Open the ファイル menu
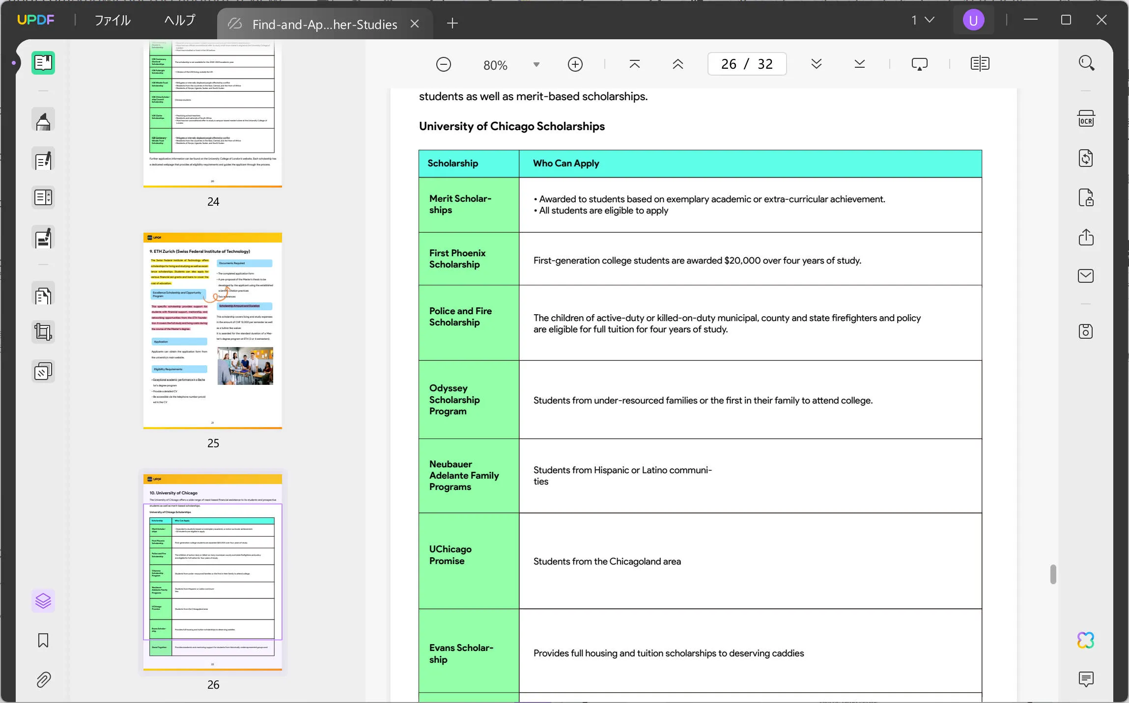The height and width of the screenshot is (703, 1129). click(113, 20)
